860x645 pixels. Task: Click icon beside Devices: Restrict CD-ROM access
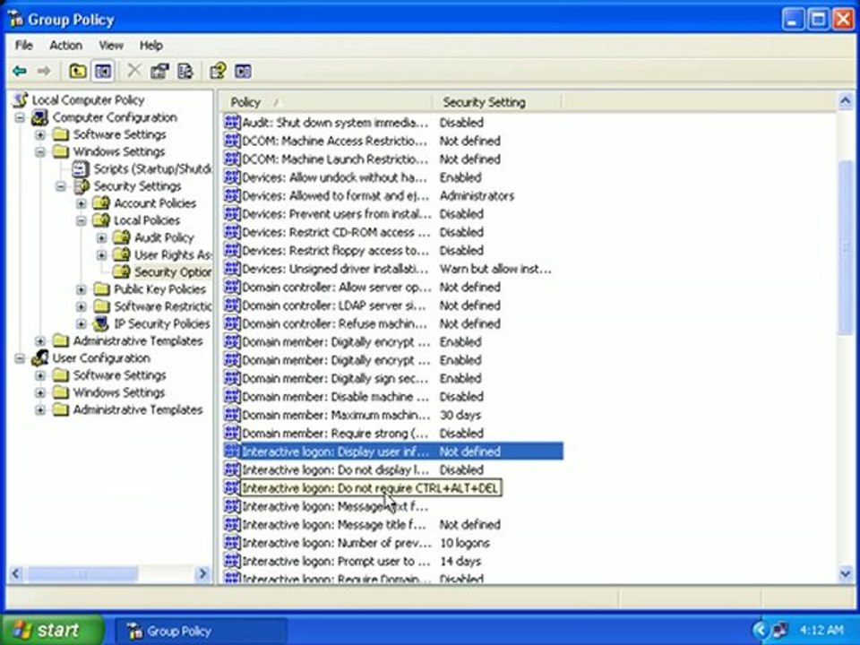pos(233,232)
